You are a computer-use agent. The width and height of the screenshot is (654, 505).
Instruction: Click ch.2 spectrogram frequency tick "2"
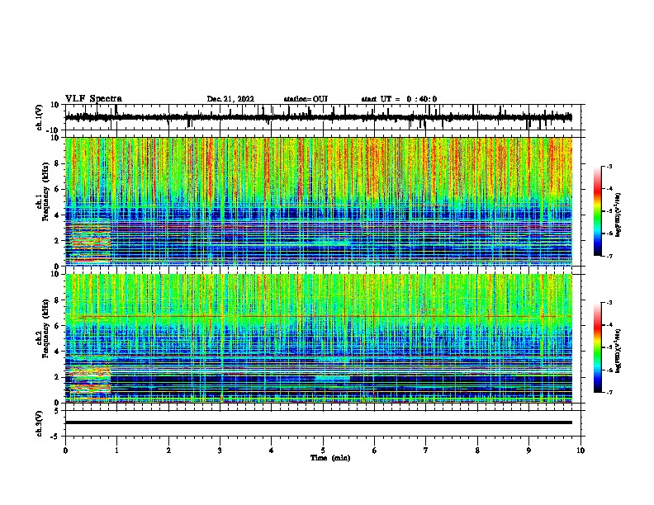[x=58, y=377]
